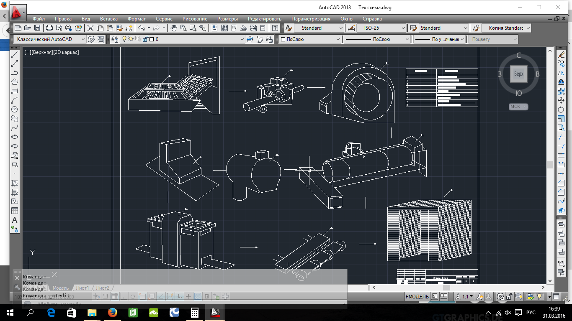This screenshot has width=572, height=321.
Task: Open the Standard table style dropdown
Action: tap(444, 28)
